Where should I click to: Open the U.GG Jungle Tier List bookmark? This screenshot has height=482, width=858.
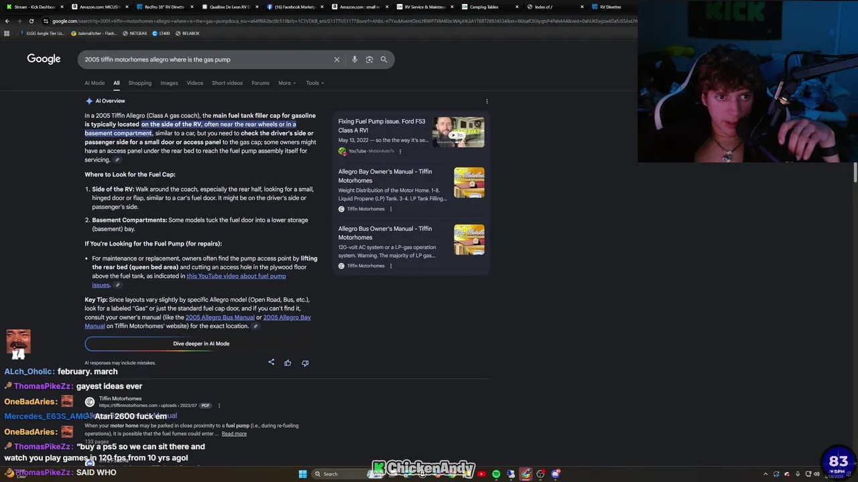pos(42,33)
